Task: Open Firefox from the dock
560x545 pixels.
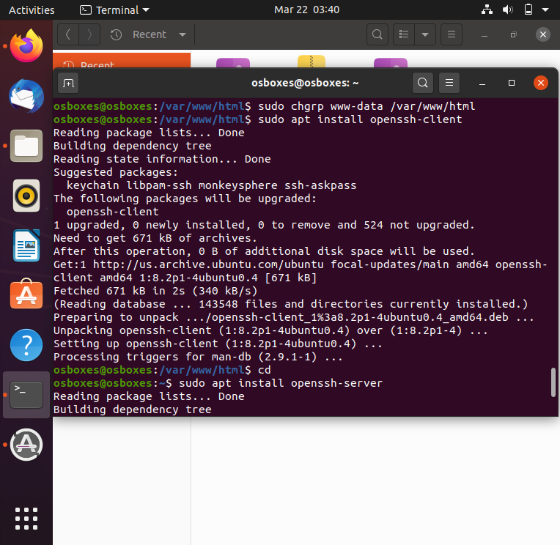Action: (26, 45)
